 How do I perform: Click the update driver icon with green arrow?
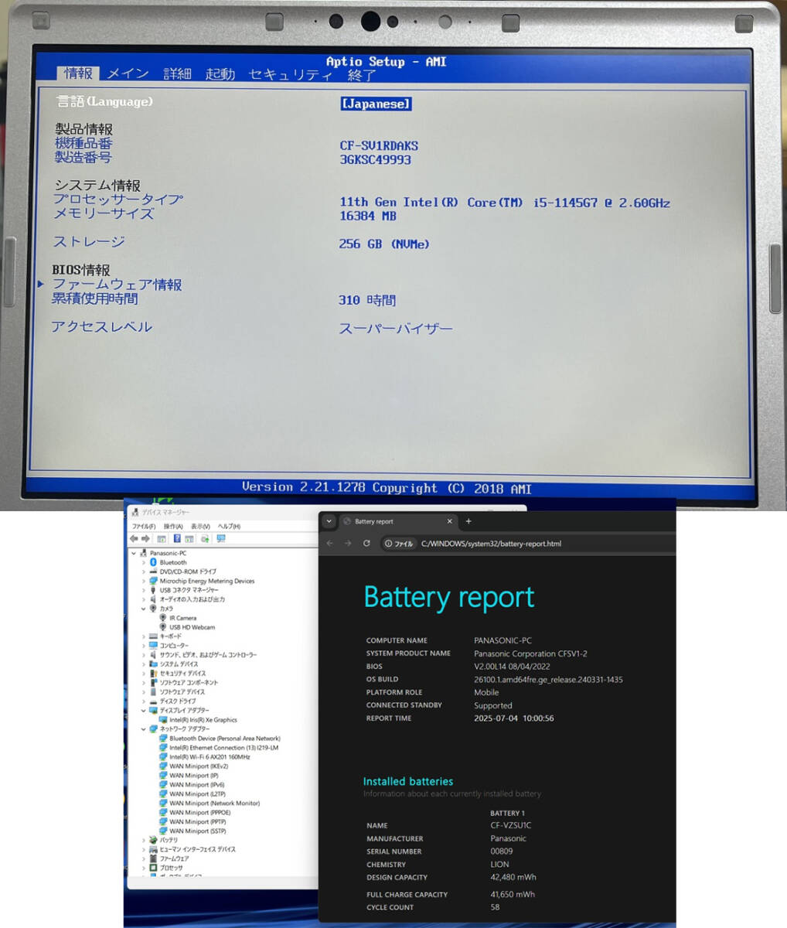pyautogui.click(x=205, y=539)
